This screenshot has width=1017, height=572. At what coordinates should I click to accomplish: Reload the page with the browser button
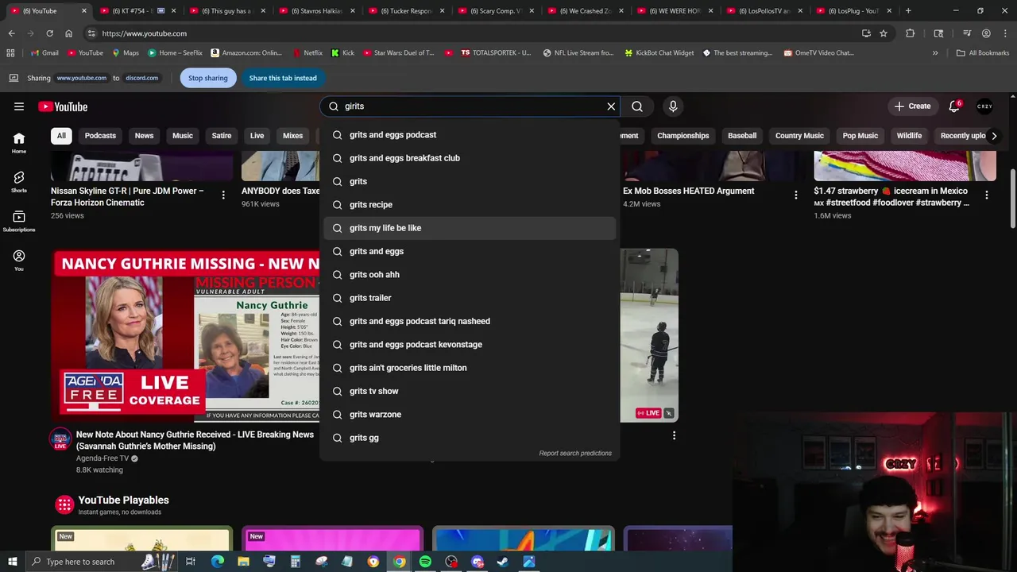coord(49,33)
